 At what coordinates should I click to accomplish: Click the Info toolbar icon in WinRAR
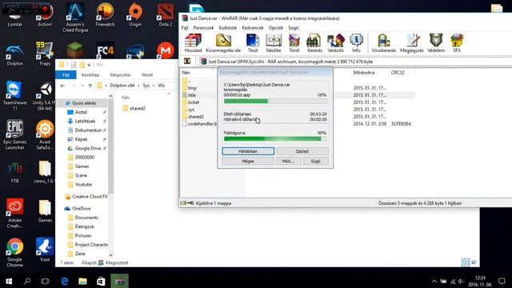pyautogui.click(x=356, y=43)
